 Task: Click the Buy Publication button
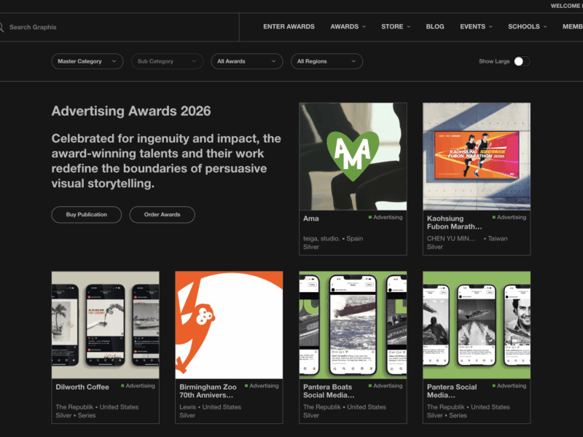[x=87, y=215]
